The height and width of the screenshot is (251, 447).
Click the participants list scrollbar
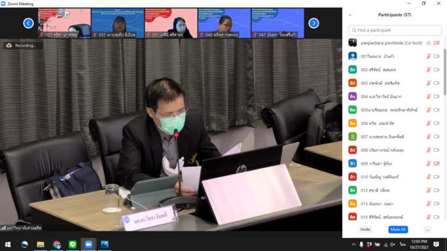tap(445, 71)
